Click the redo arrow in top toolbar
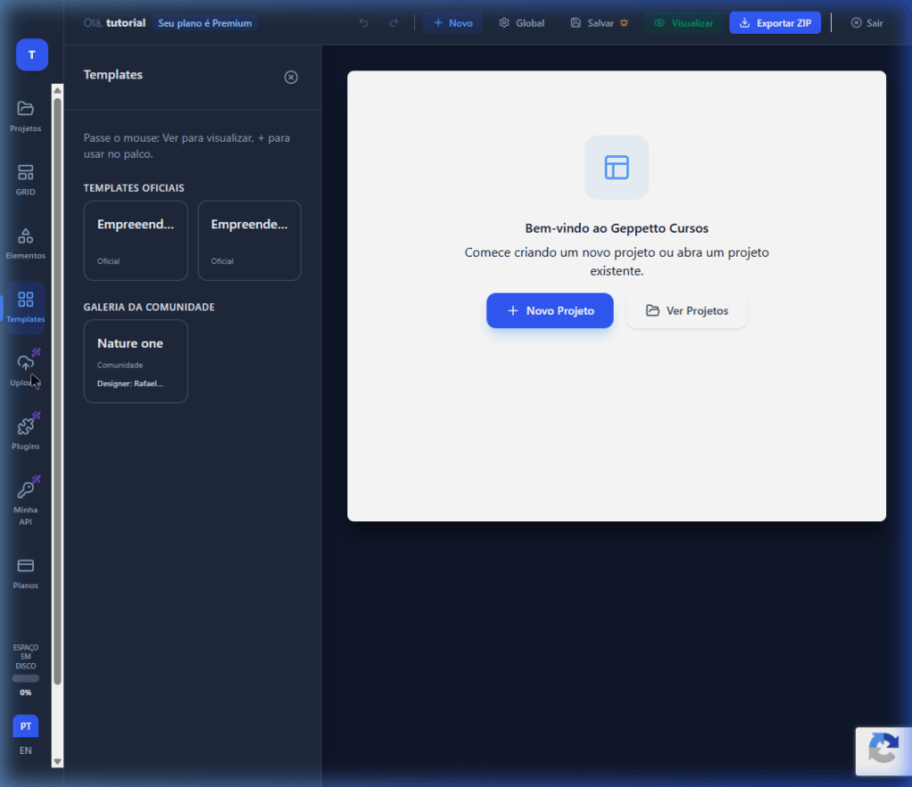 [x=394, y=23]
